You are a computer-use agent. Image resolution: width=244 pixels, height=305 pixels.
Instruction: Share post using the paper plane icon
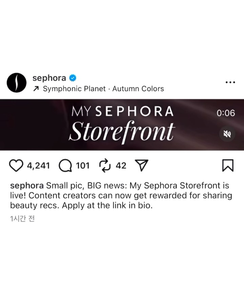point(142,165)
